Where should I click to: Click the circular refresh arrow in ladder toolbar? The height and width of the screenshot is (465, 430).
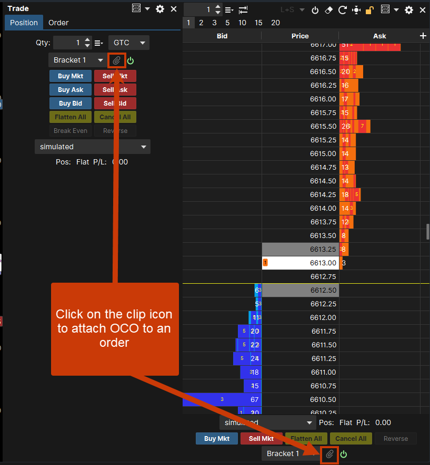(343, 9)
